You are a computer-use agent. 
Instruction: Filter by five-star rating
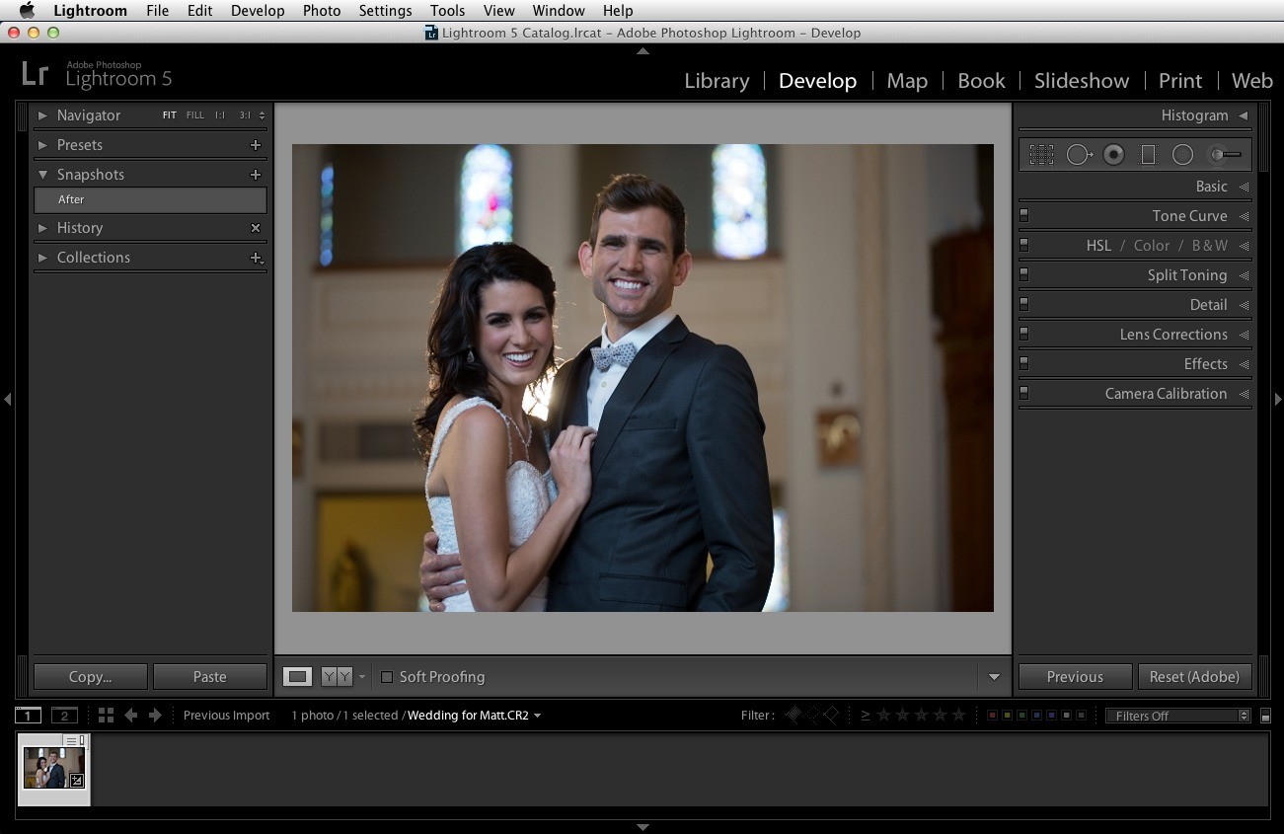click(957, 715)
